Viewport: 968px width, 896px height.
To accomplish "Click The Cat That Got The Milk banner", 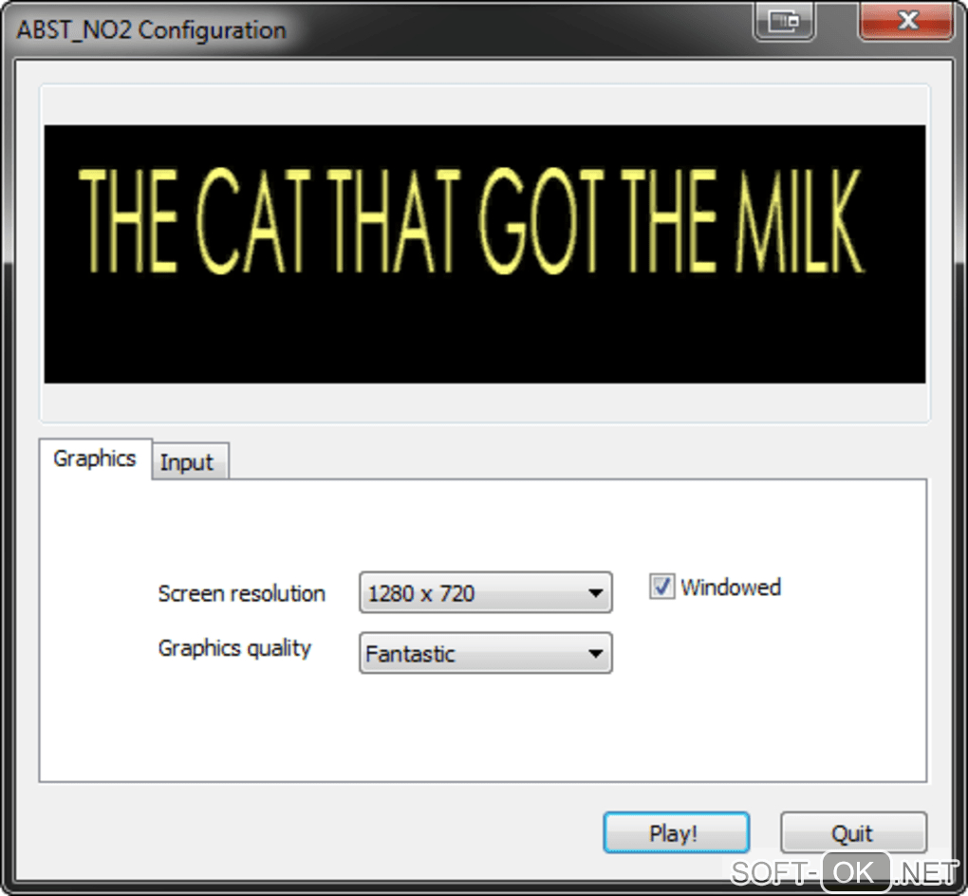I will [485, 253].
